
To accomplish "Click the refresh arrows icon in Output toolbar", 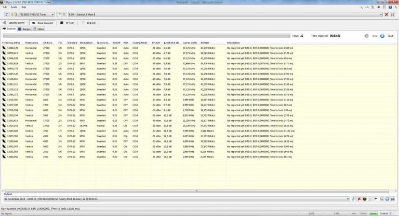I will coord(353,198).
